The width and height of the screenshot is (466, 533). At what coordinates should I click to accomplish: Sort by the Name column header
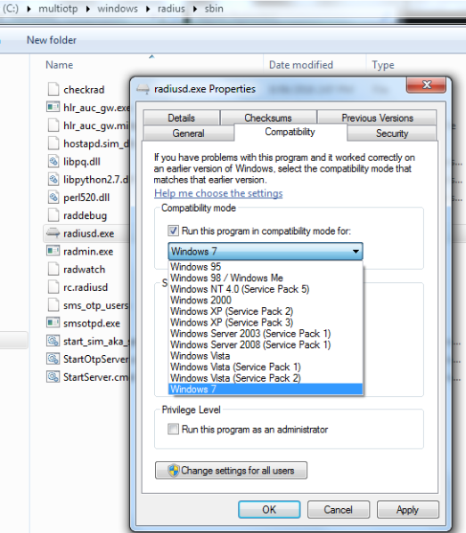[59, 65]
